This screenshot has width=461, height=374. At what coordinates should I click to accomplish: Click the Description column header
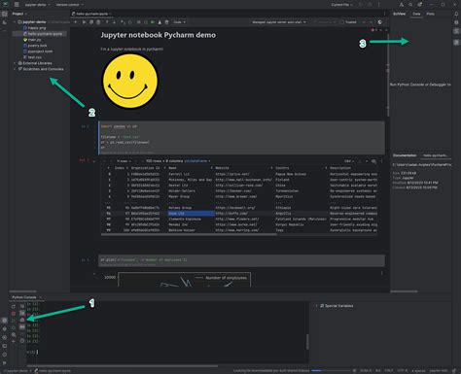pyautogui.click(x=340, y=168)
